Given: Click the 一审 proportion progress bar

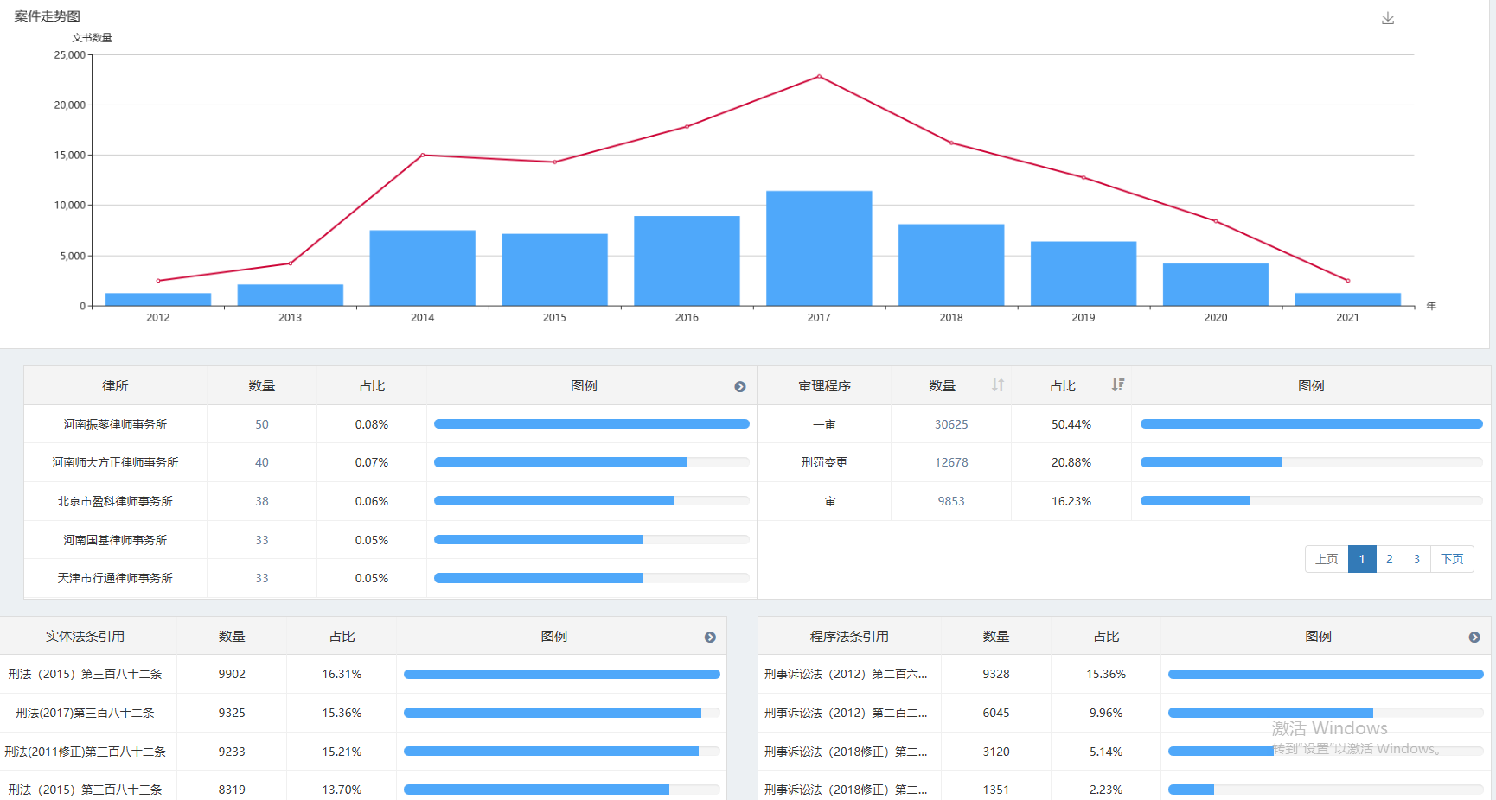Looking at the screenshot, I should click(x=1311, y=424).
